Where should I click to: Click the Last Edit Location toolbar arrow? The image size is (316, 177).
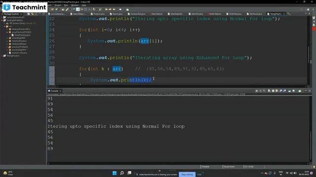107,9
